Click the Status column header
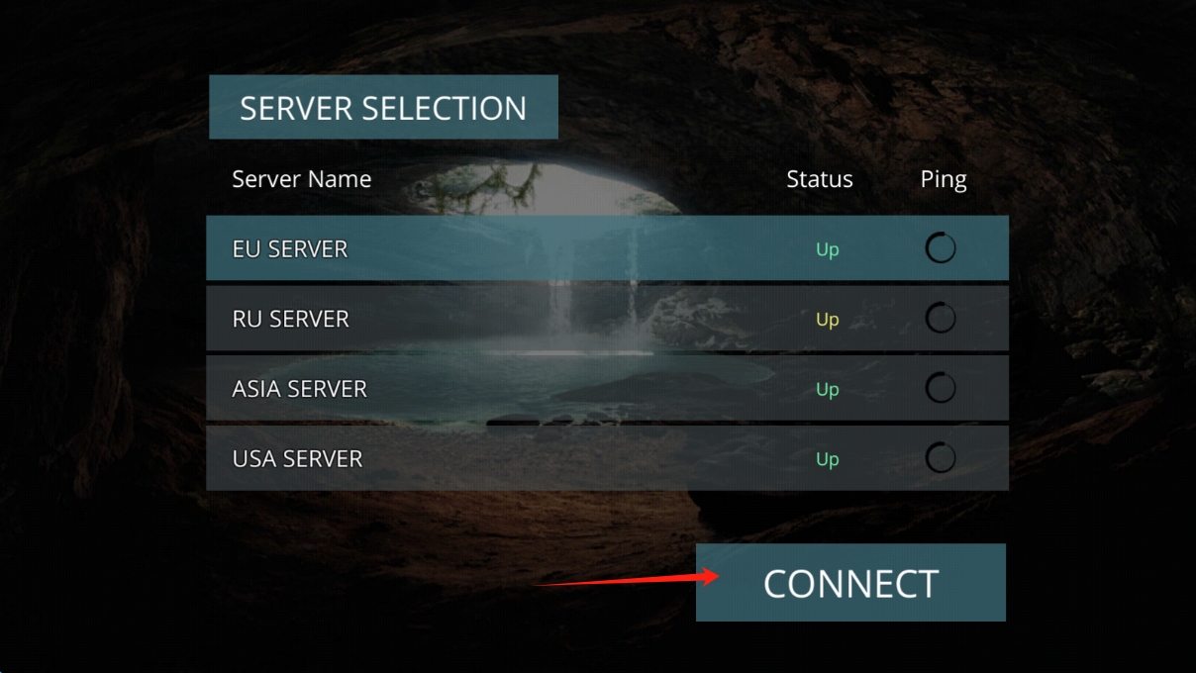The image size is (1196, 673). point(820,179)
